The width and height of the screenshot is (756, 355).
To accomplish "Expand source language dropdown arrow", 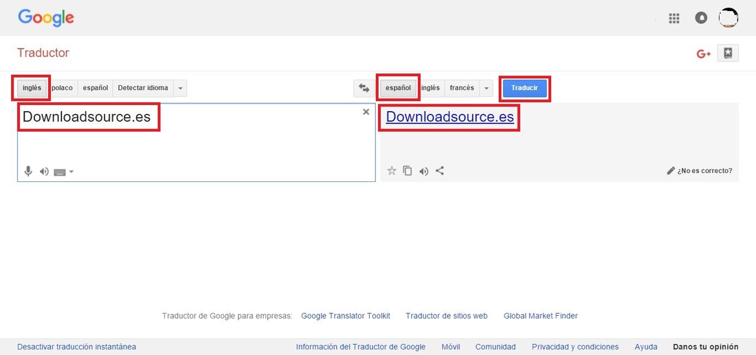I will (x=180, y=89).
